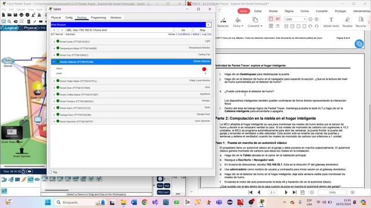
Task: Click the Añadir texto tool
Action: point(331,23)
